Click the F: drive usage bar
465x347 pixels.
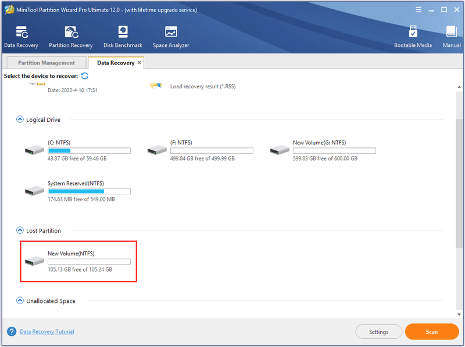pyautogui.click(x=212, y=151)
